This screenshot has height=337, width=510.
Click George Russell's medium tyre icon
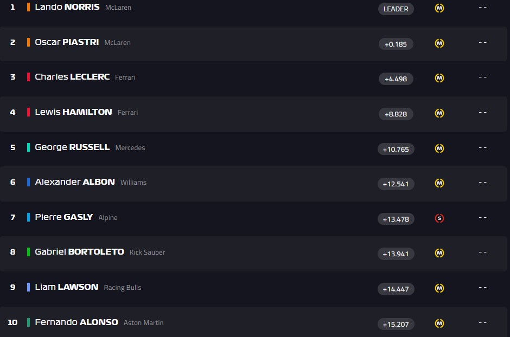pyautogui.click(x=439, y=148)
